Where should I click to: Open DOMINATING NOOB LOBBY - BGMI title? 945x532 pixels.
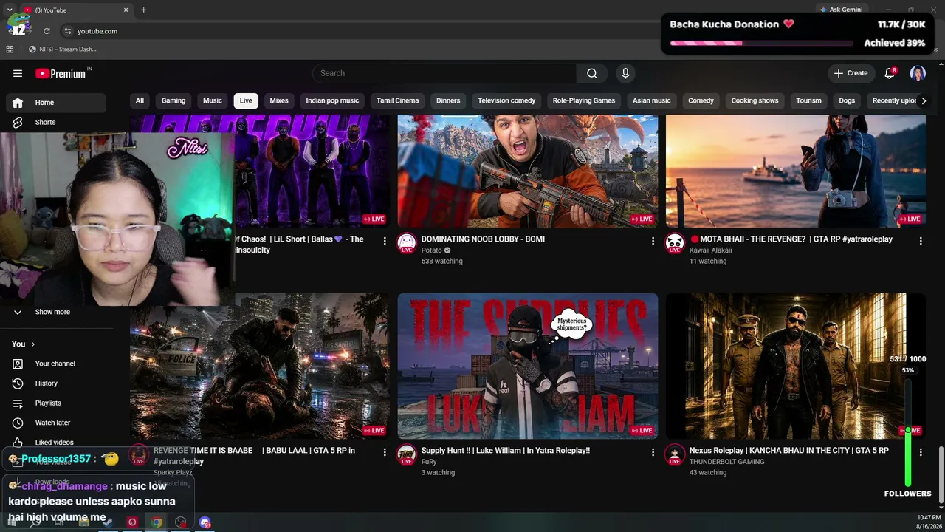click(483, 239)
